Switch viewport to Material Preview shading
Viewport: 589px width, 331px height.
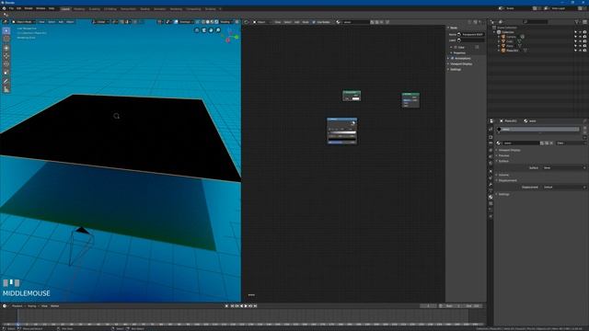[213, 22]
